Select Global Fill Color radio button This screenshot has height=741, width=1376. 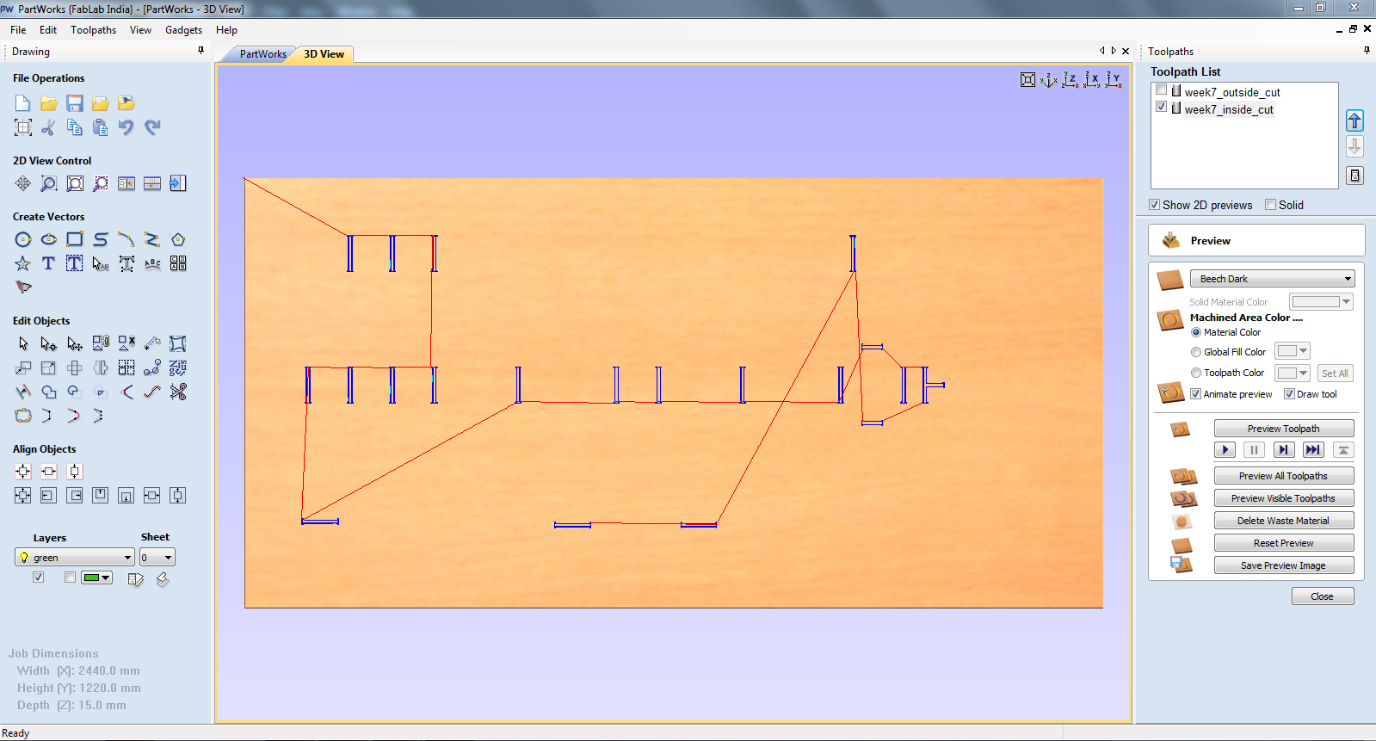(1196, 352)
